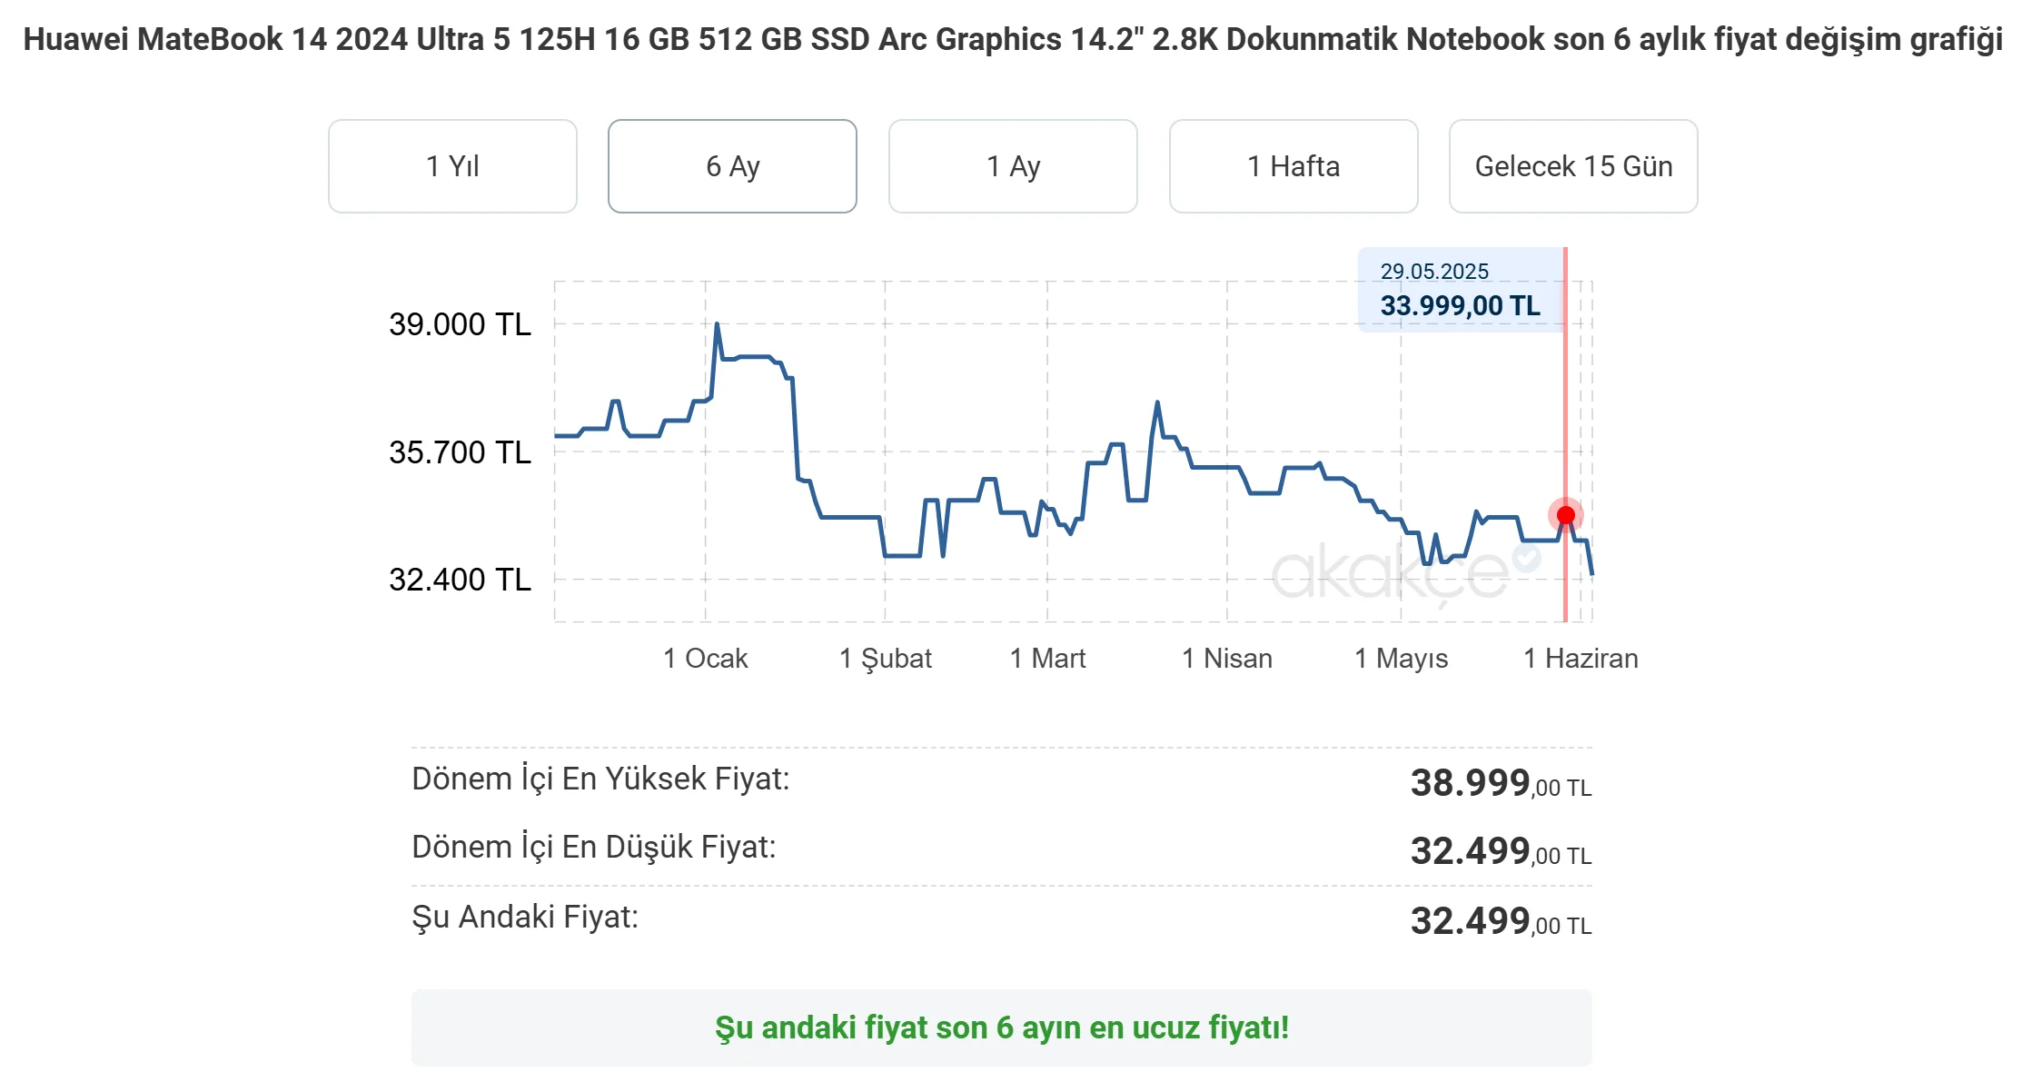Click the 35.700 TL axis label
The image size is (2022, 1072).
460,452
